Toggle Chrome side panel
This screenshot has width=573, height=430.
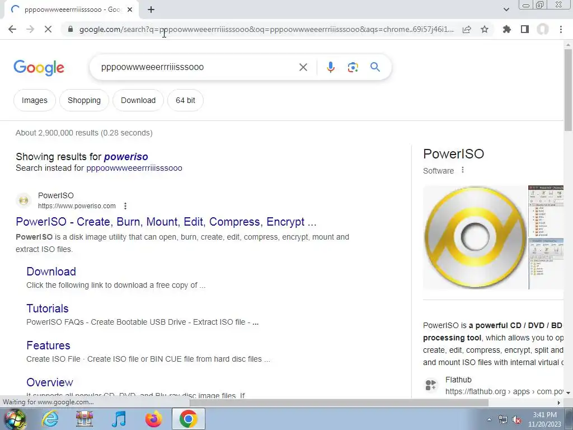coord(525,29)
